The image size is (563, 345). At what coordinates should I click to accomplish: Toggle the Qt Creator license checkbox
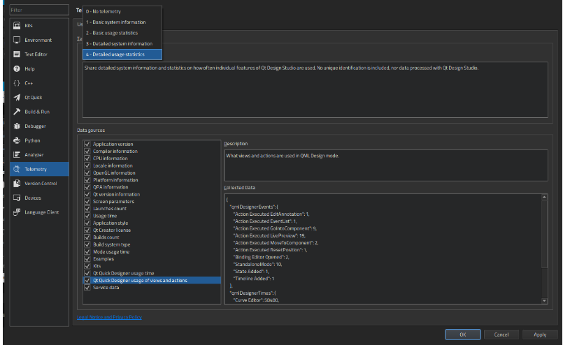[x=87, y=230]
